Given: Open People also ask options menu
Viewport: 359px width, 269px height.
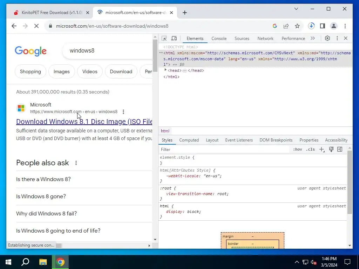Looking at the screenshot, I should tap(76, 163).
